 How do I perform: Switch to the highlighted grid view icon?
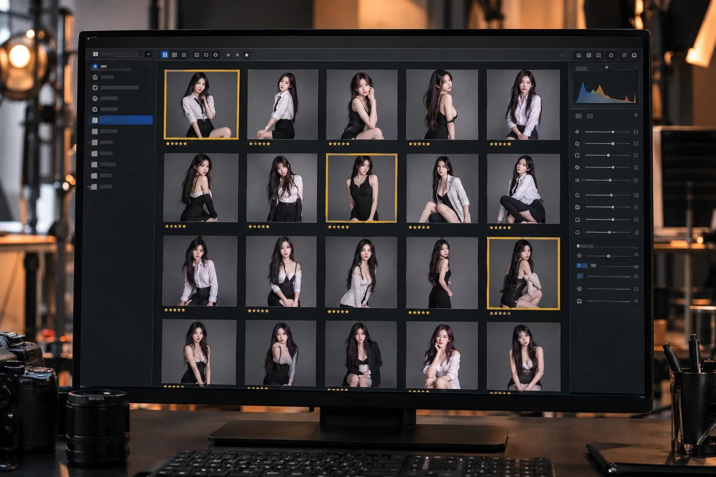click(x=165, y=55)
